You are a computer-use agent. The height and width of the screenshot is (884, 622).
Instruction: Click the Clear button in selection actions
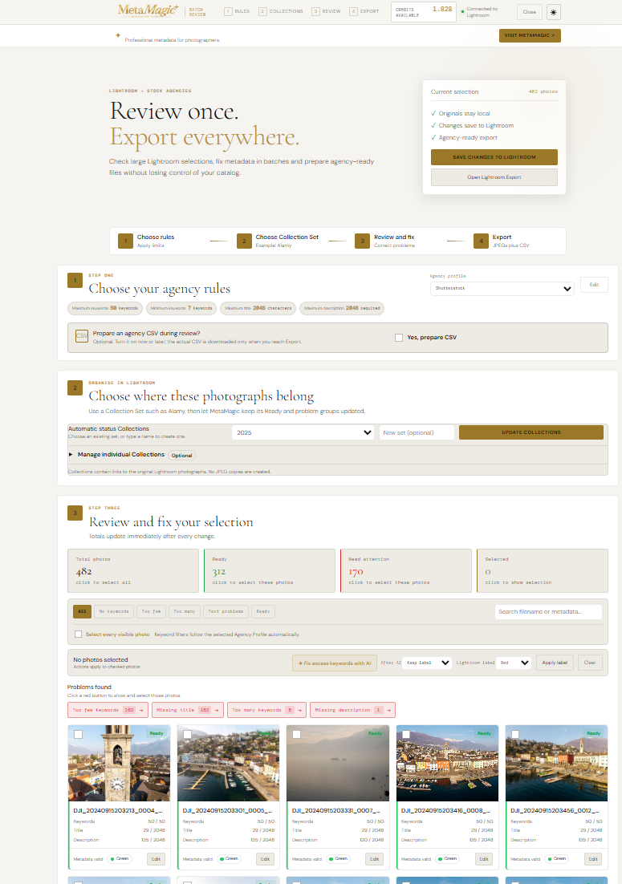[590, 663]
